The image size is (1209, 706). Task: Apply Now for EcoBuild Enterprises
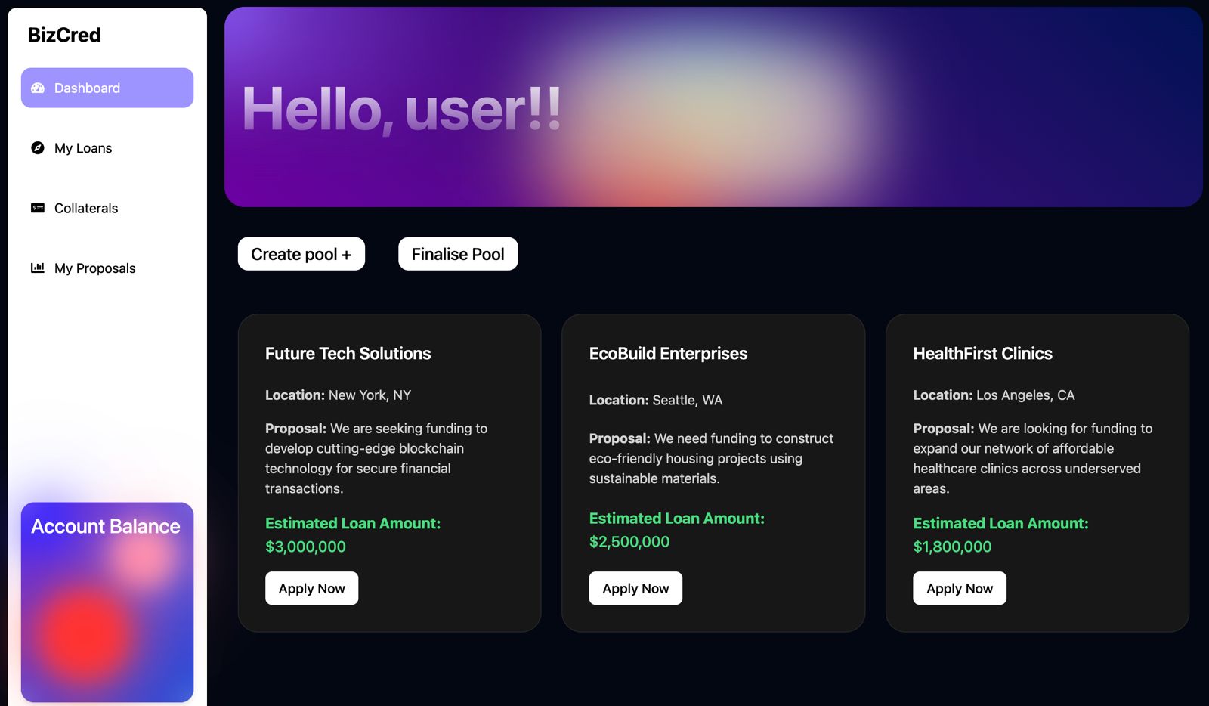[x=635, y=588]
